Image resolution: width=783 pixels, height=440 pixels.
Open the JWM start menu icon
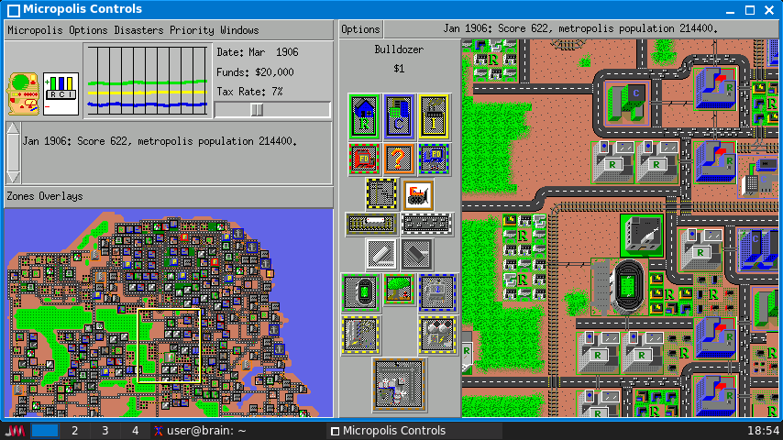click(15, 431)
